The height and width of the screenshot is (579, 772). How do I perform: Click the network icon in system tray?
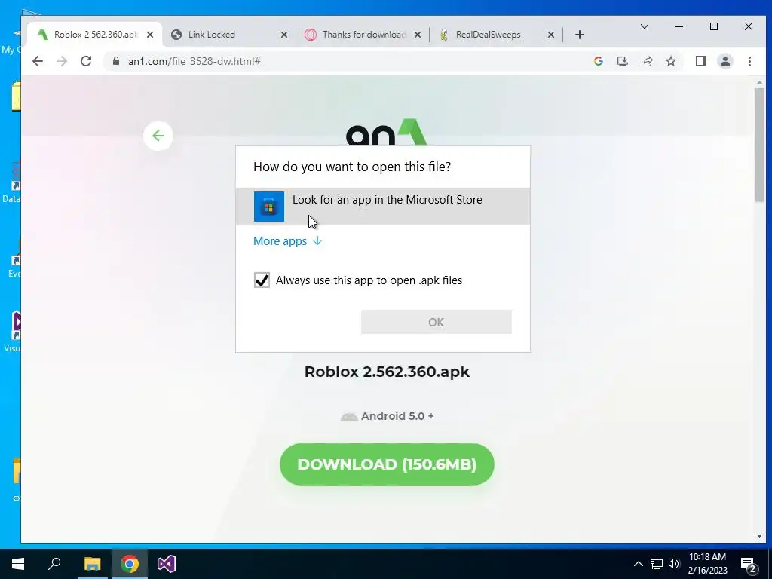point(657,564)
